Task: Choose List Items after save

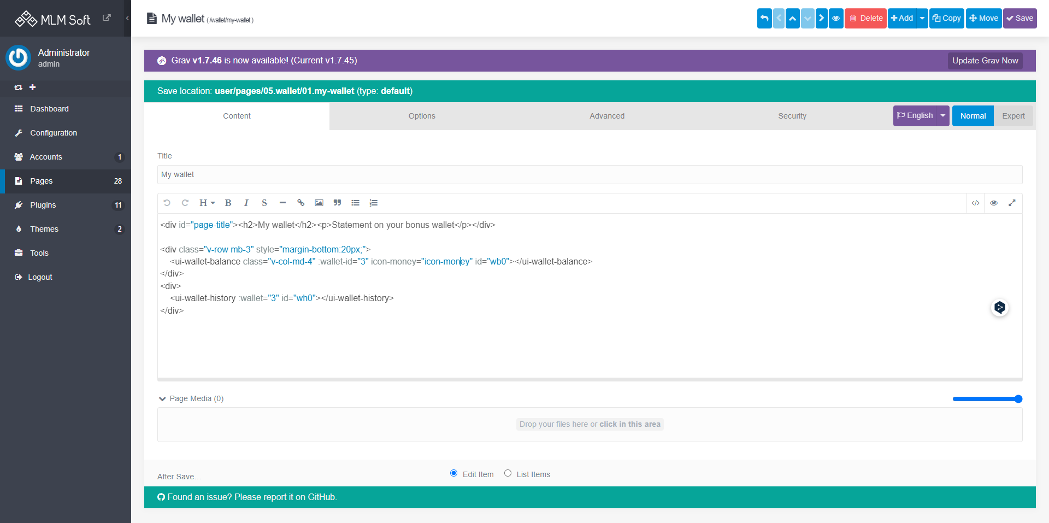Action: click(508, 473)
